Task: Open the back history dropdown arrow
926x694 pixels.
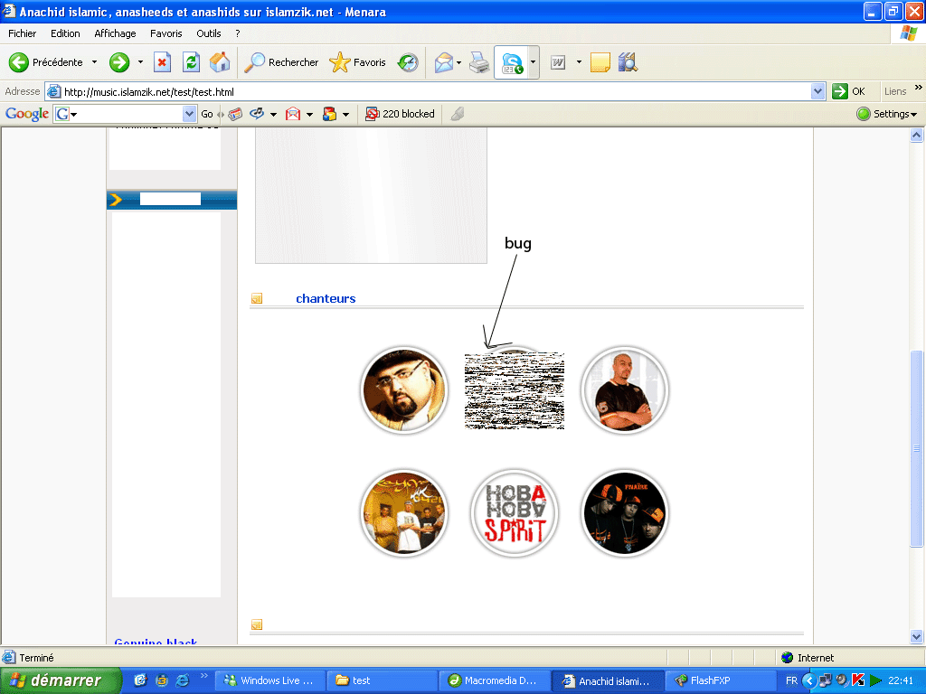Action: 94,62
